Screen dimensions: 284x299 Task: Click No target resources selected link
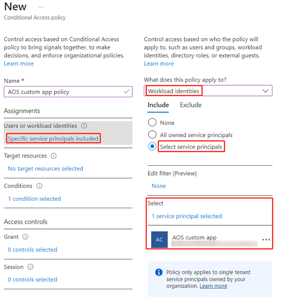[45, 169]
